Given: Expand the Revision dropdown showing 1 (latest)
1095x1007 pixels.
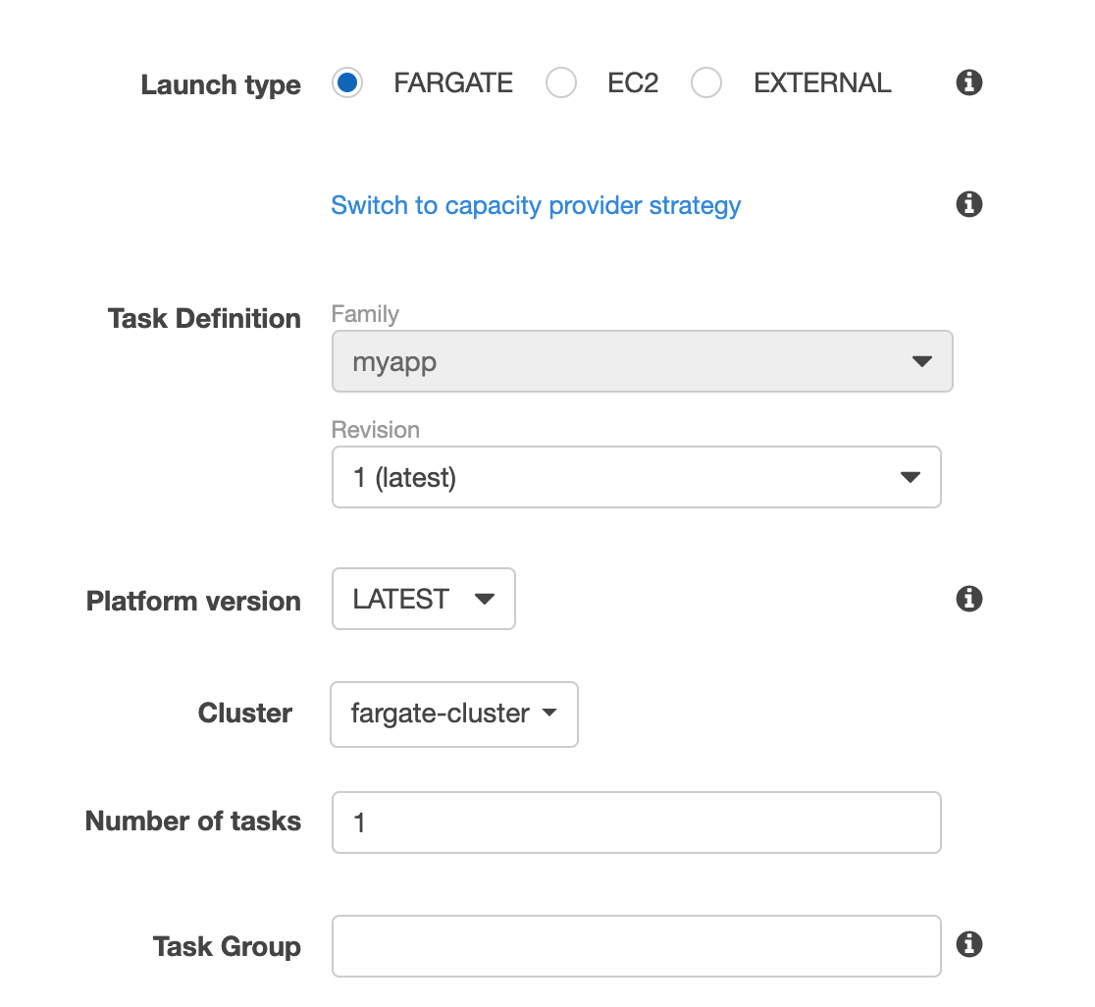Looking at the screenshot, I should pos(637,477).
